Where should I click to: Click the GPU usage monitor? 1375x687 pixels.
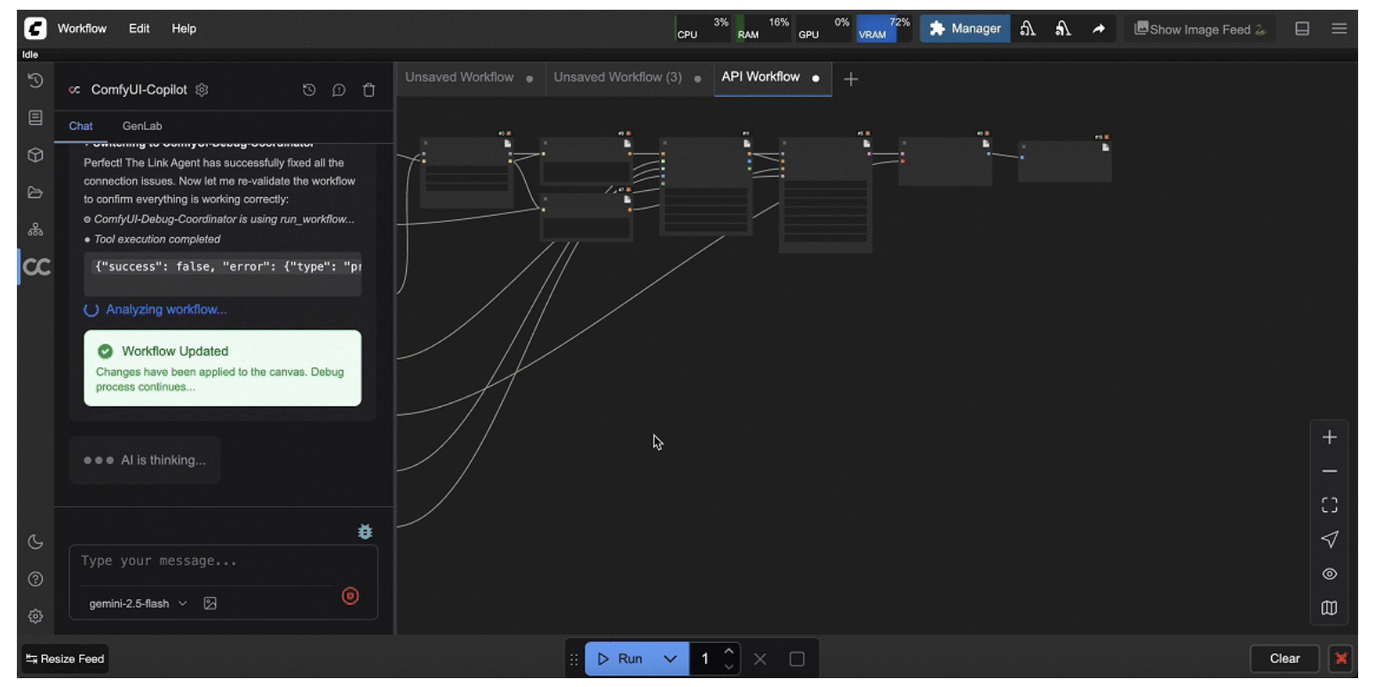click(x=823, y=28)
